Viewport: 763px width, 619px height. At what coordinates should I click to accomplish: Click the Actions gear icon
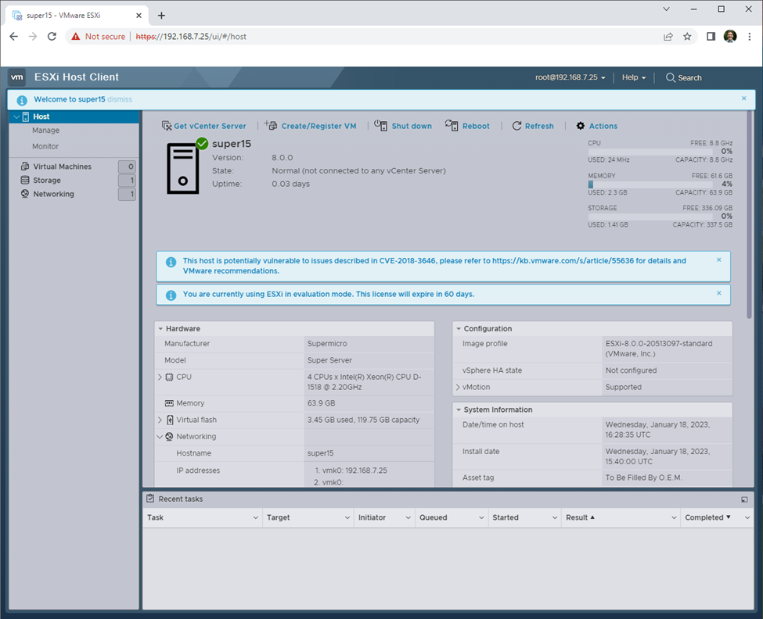tap(581, 126)
